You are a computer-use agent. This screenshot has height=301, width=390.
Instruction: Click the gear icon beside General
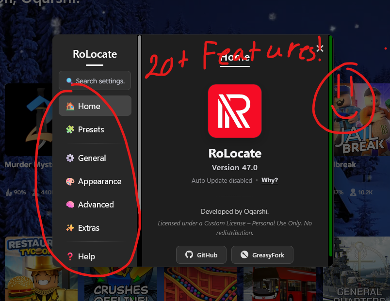70,158
